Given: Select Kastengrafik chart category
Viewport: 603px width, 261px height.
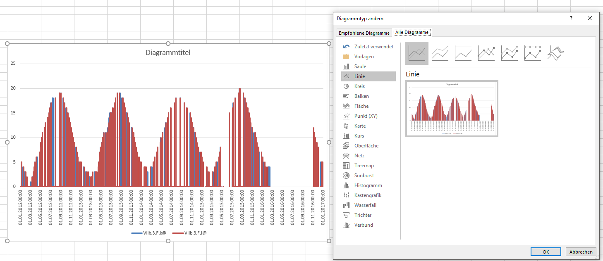Looking at the screenshot, I should point(368,195).
